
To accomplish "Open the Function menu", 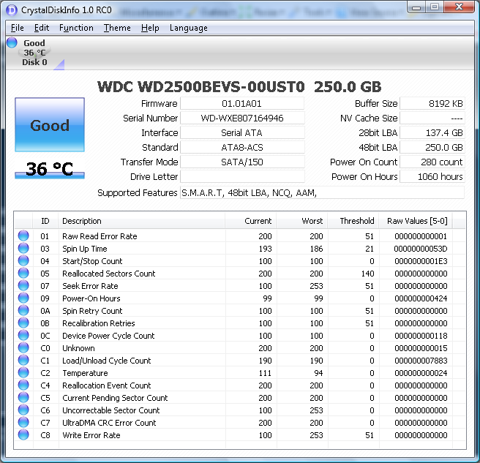I will [76, 28].
